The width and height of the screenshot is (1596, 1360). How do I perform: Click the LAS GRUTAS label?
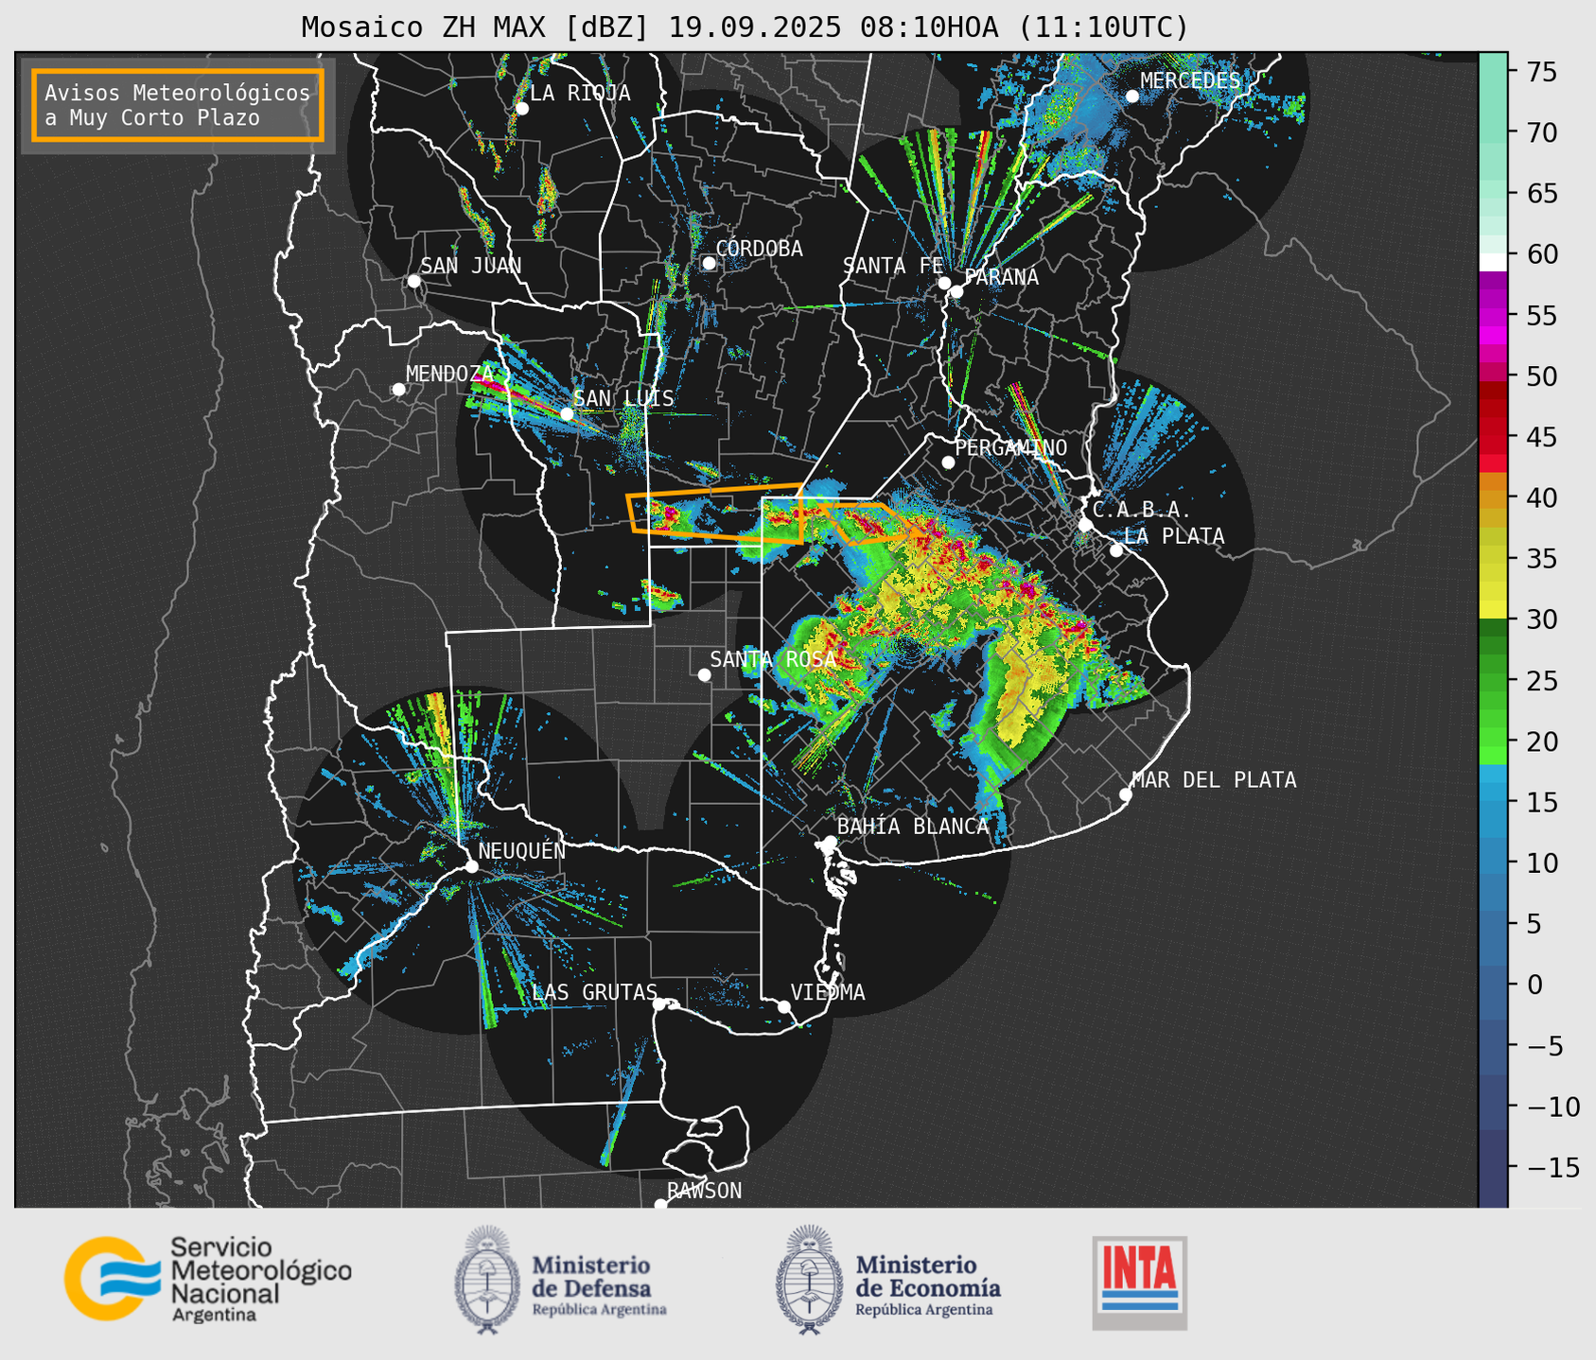click(594, 992)
